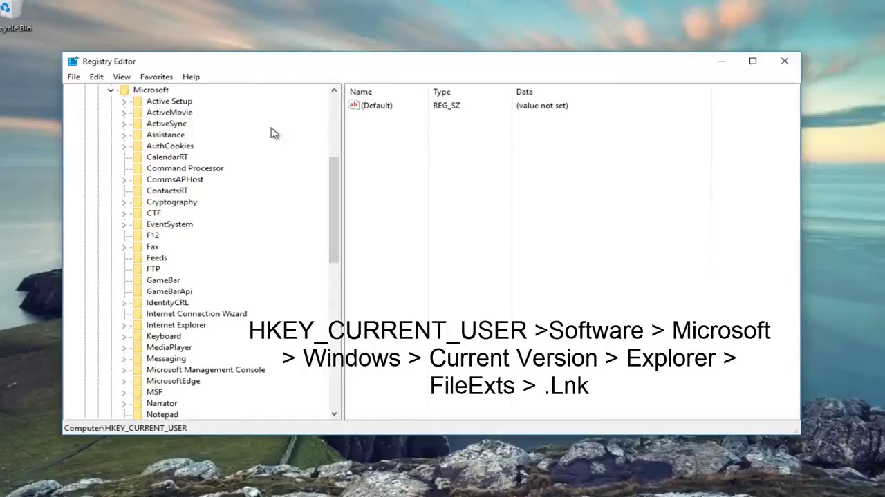Image resolution: width=885 pixels, height=497 pixels.
Task: Select the MicrosoftEdge key
Action: click(173, 380)
